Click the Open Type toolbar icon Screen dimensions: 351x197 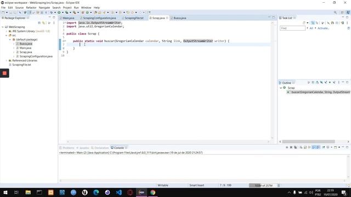pos(95,13)
